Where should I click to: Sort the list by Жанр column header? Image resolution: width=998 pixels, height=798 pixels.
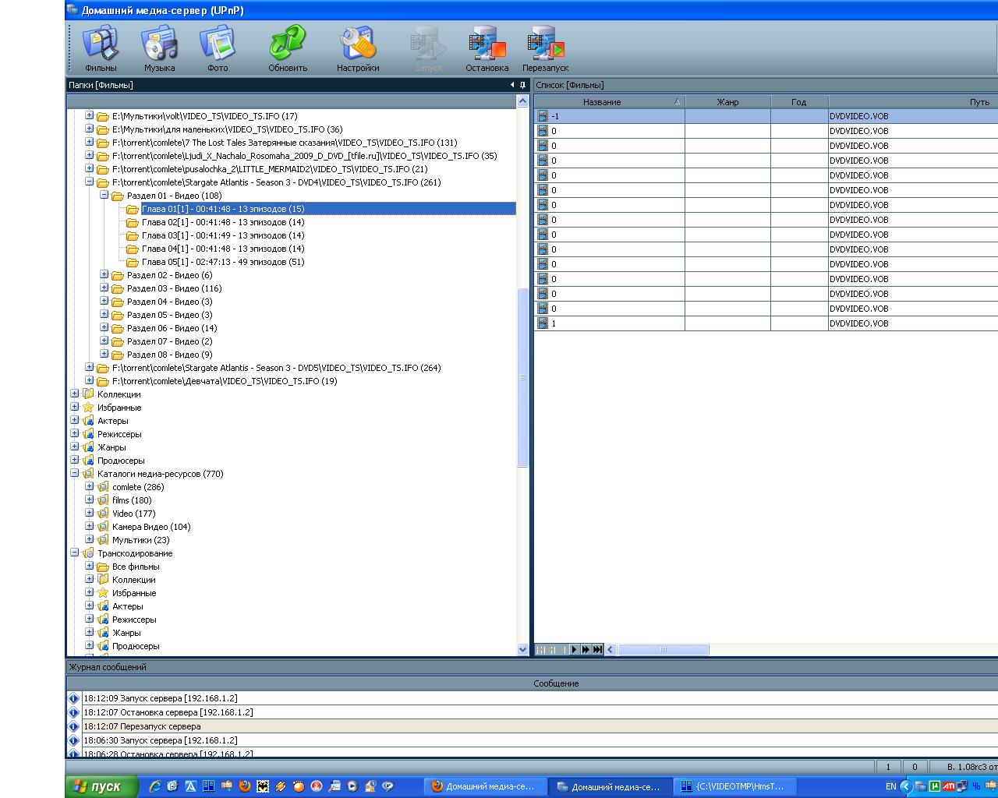pyautogui.click(x=727, y=102)
